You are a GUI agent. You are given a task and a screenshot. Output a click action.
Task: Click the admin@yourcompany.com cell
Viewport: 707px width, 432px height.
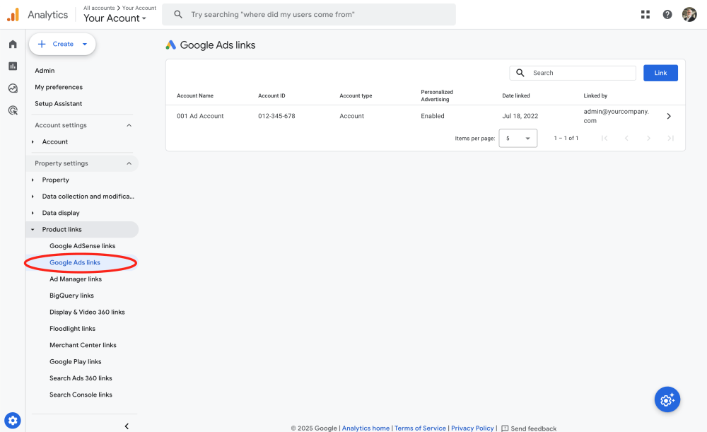tap(617, 116)
